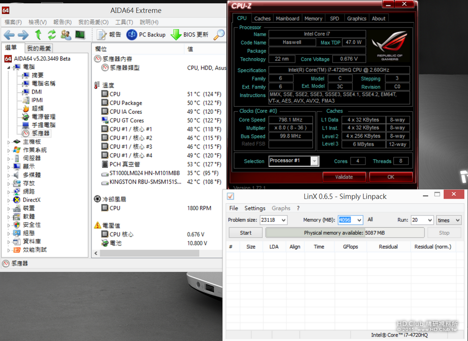The width and height of the screenshot is (468, 341).
Task: Click the OK button in CPU-Z
Action: [391, 177]
